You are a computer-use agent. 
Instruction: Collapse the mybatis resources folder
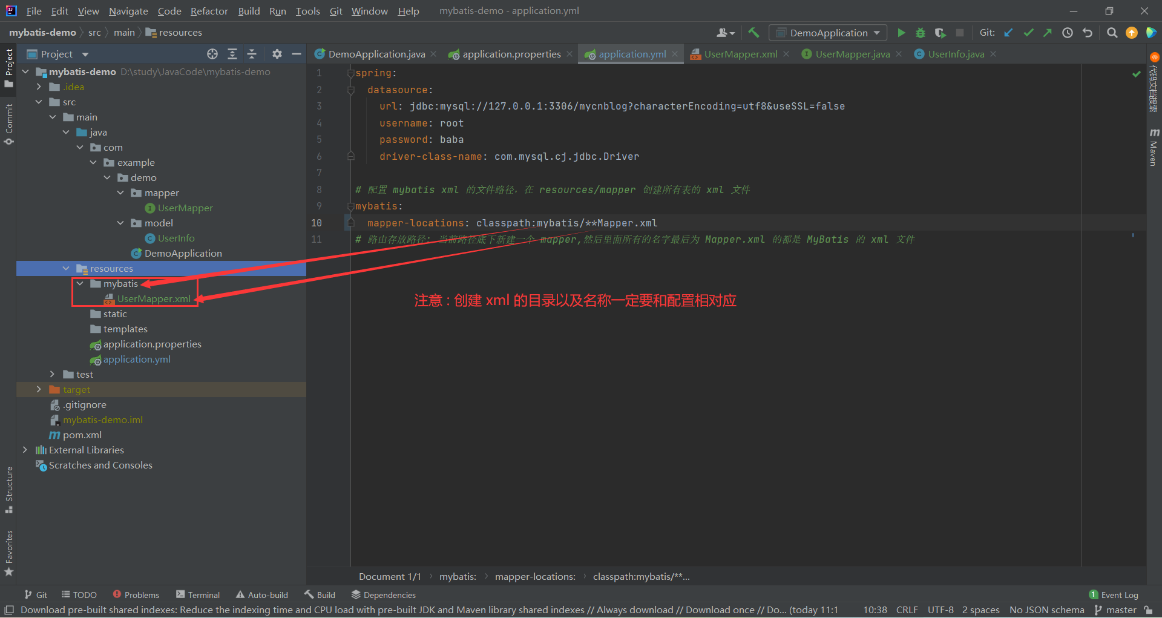[x=80, y=283]
